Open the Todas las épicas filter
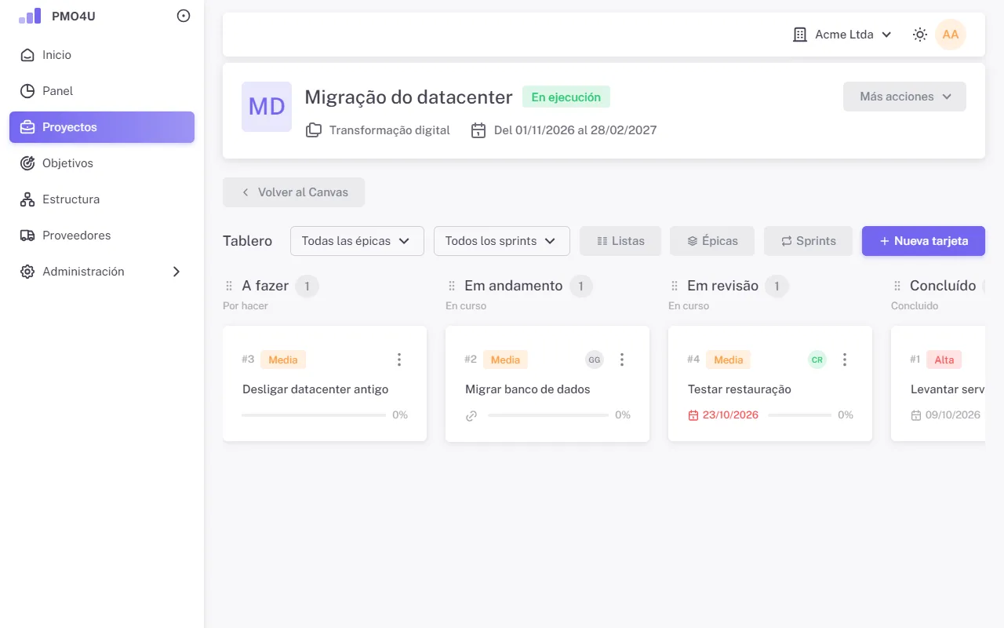The width and height of the screenshot is (1004, 628). 357,241
